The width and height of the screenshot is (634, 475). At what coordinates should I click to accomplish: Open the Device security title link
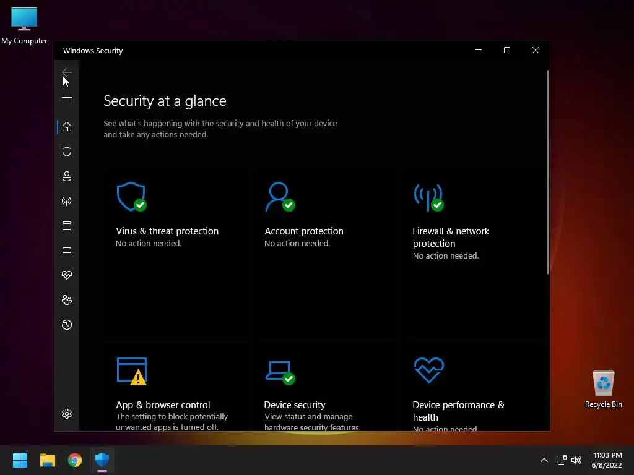click(295, 405)
